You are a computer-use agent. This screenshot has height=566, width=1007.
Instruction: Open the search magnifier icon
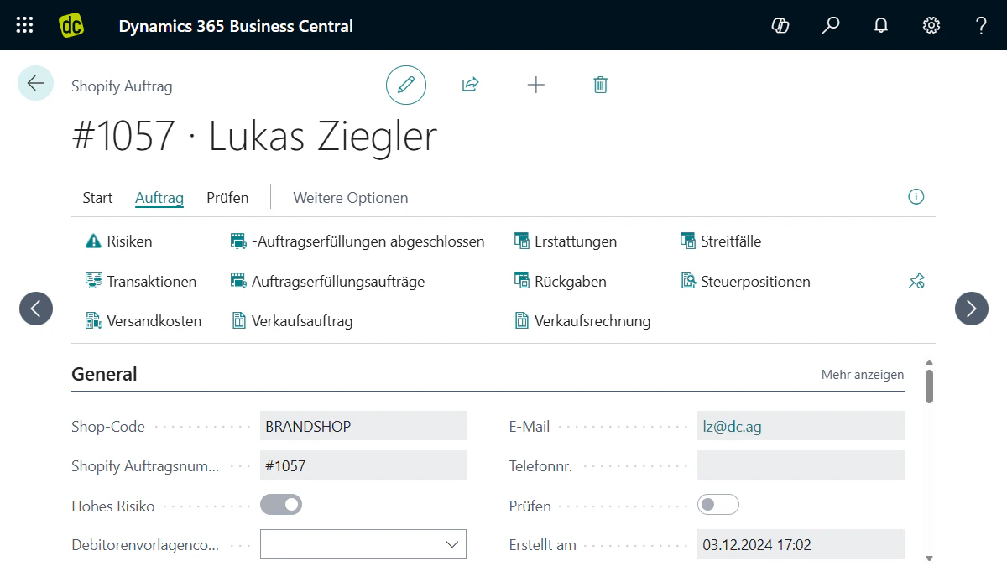coord(831,25)
